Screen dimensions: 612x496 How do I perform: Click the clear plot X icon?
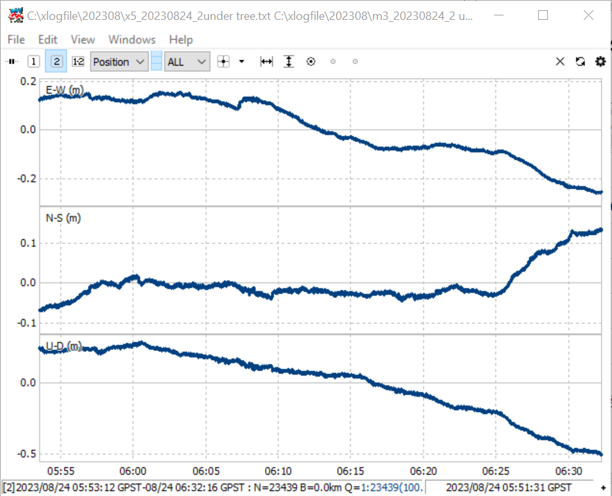[560, 61]
